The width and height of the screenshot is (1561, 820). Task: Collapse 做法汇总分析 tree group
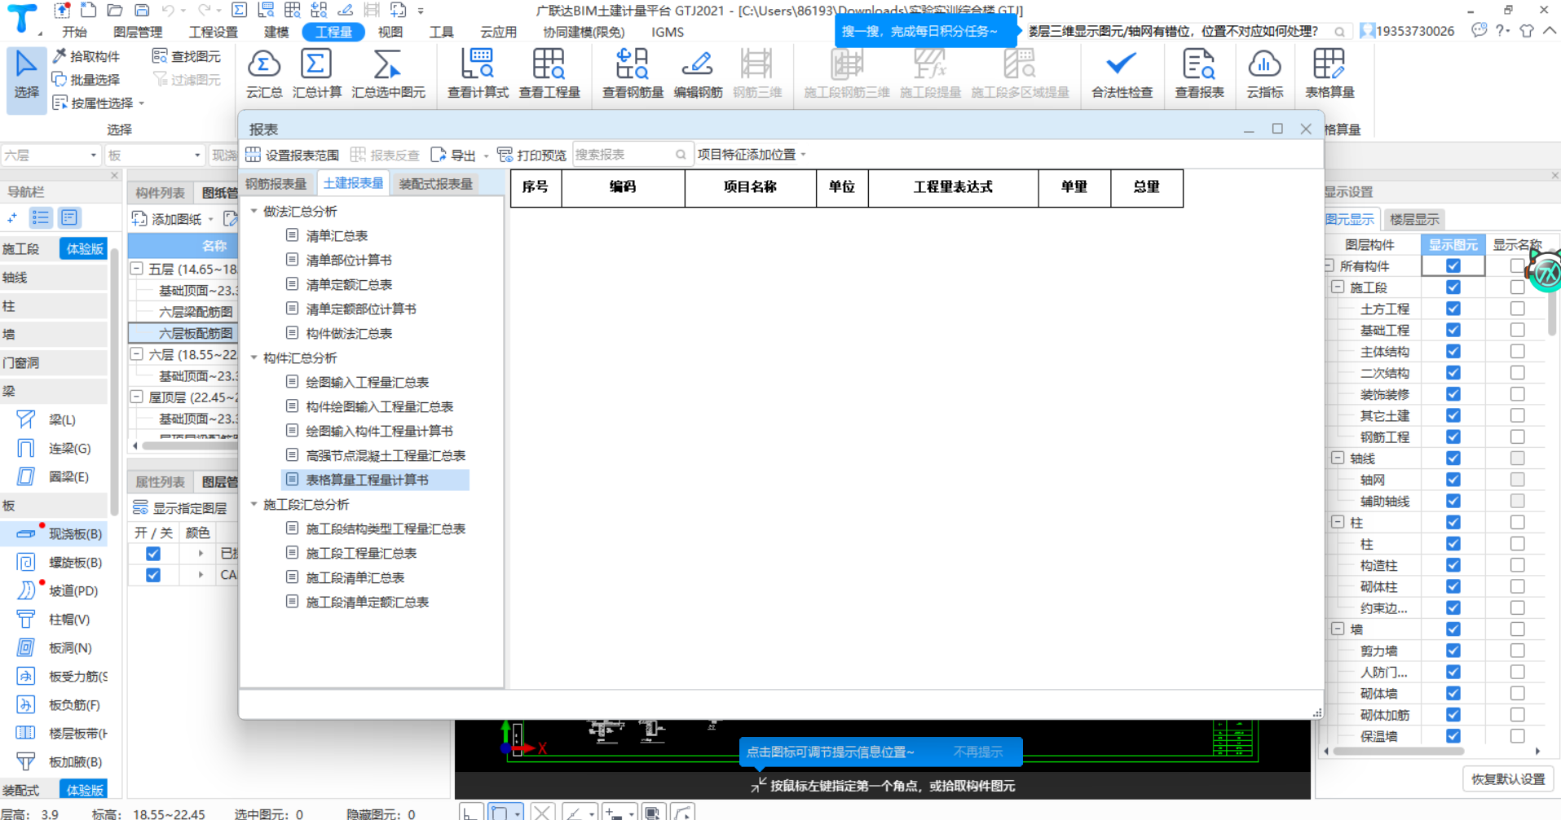coord(254,211)
